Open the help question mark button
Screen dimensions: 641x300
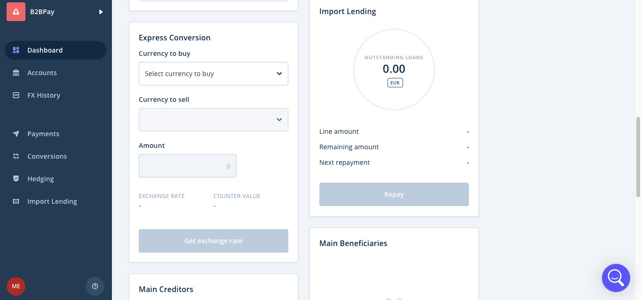(95, 286)
